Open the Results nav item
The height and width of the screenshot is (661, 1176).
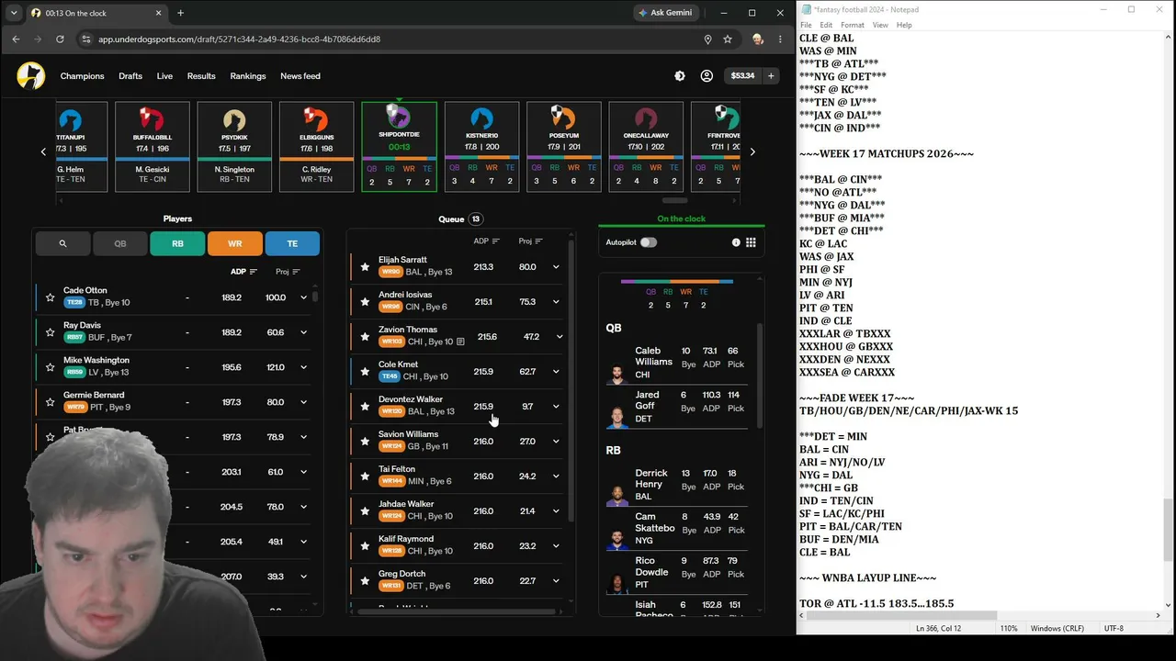coord(201,76)
